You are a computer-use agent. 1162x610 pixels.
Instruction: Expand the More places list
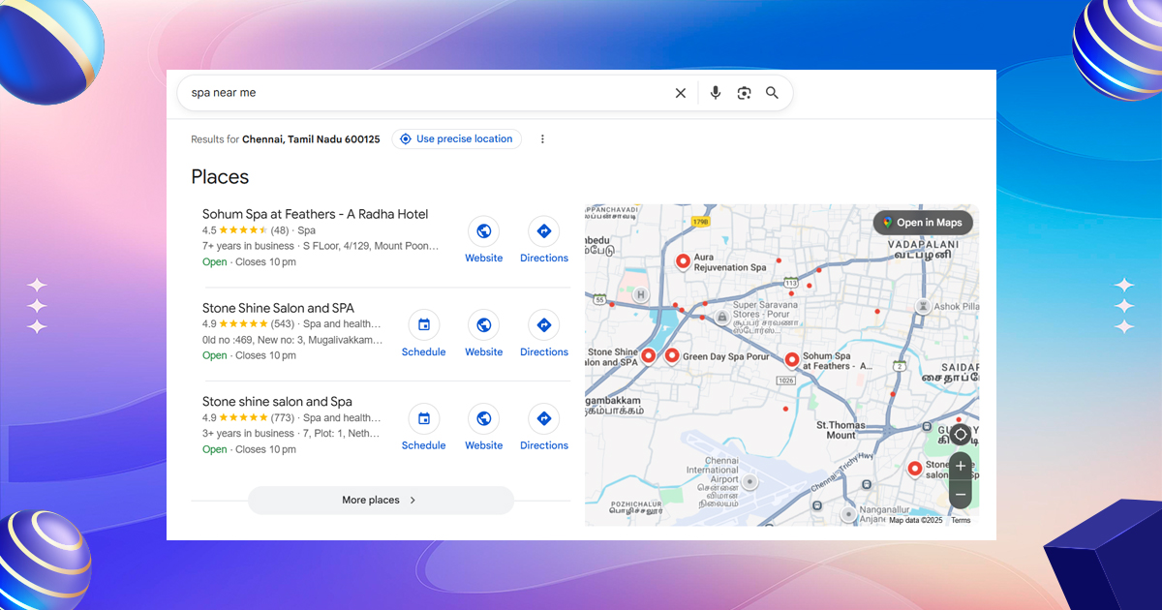coord(381,501)
